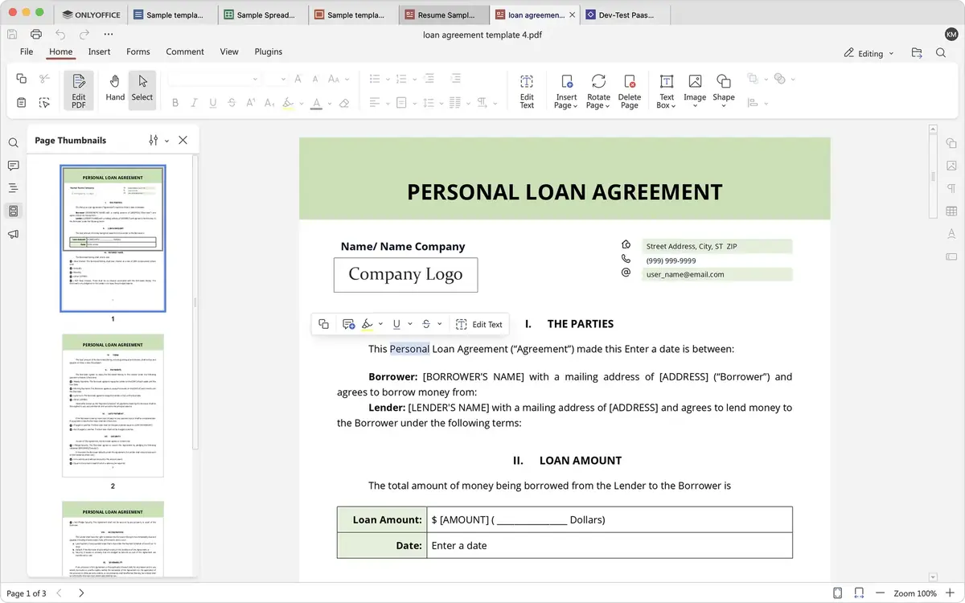Select the Page Thumbnails sidebar icon
965x603 pixels.
click(13, 211)
